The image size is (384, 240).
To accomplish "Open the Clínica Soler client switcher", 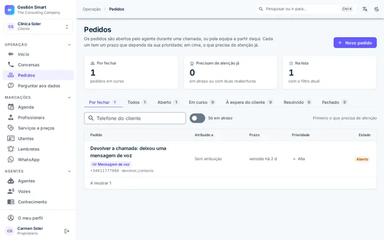I will (38, 26).
